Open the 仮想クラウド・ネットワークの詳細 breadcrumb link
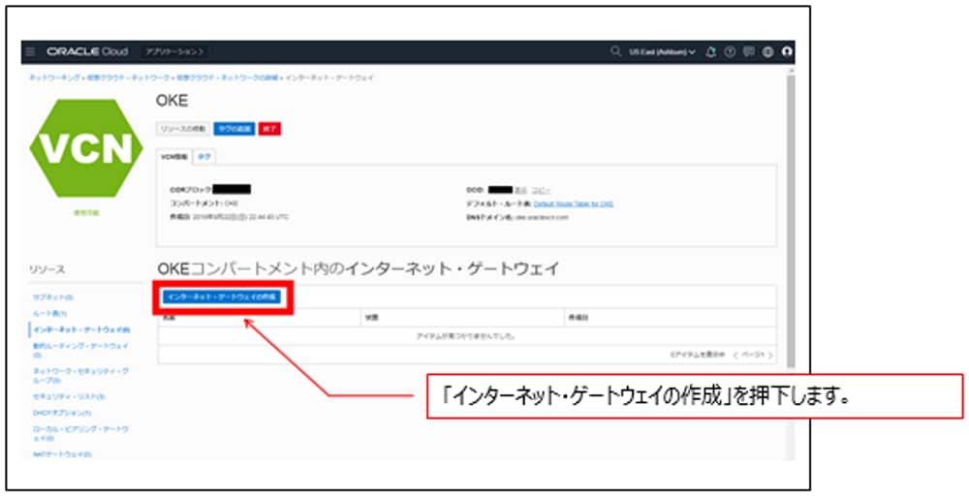Screen dimensions: 969x498 coord(228,78)
